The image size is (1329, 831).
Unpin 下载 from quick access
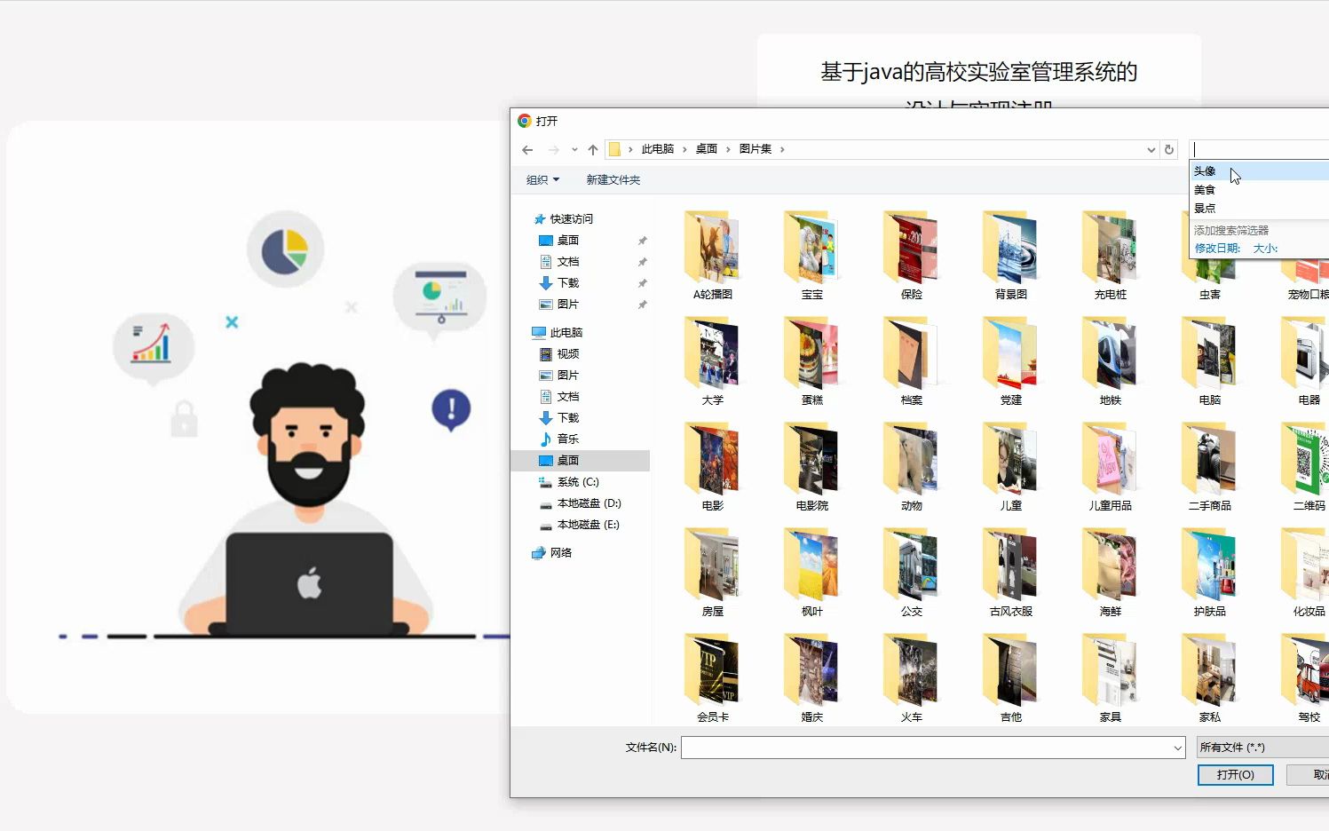pyautogui.click(x=642, y=282)
